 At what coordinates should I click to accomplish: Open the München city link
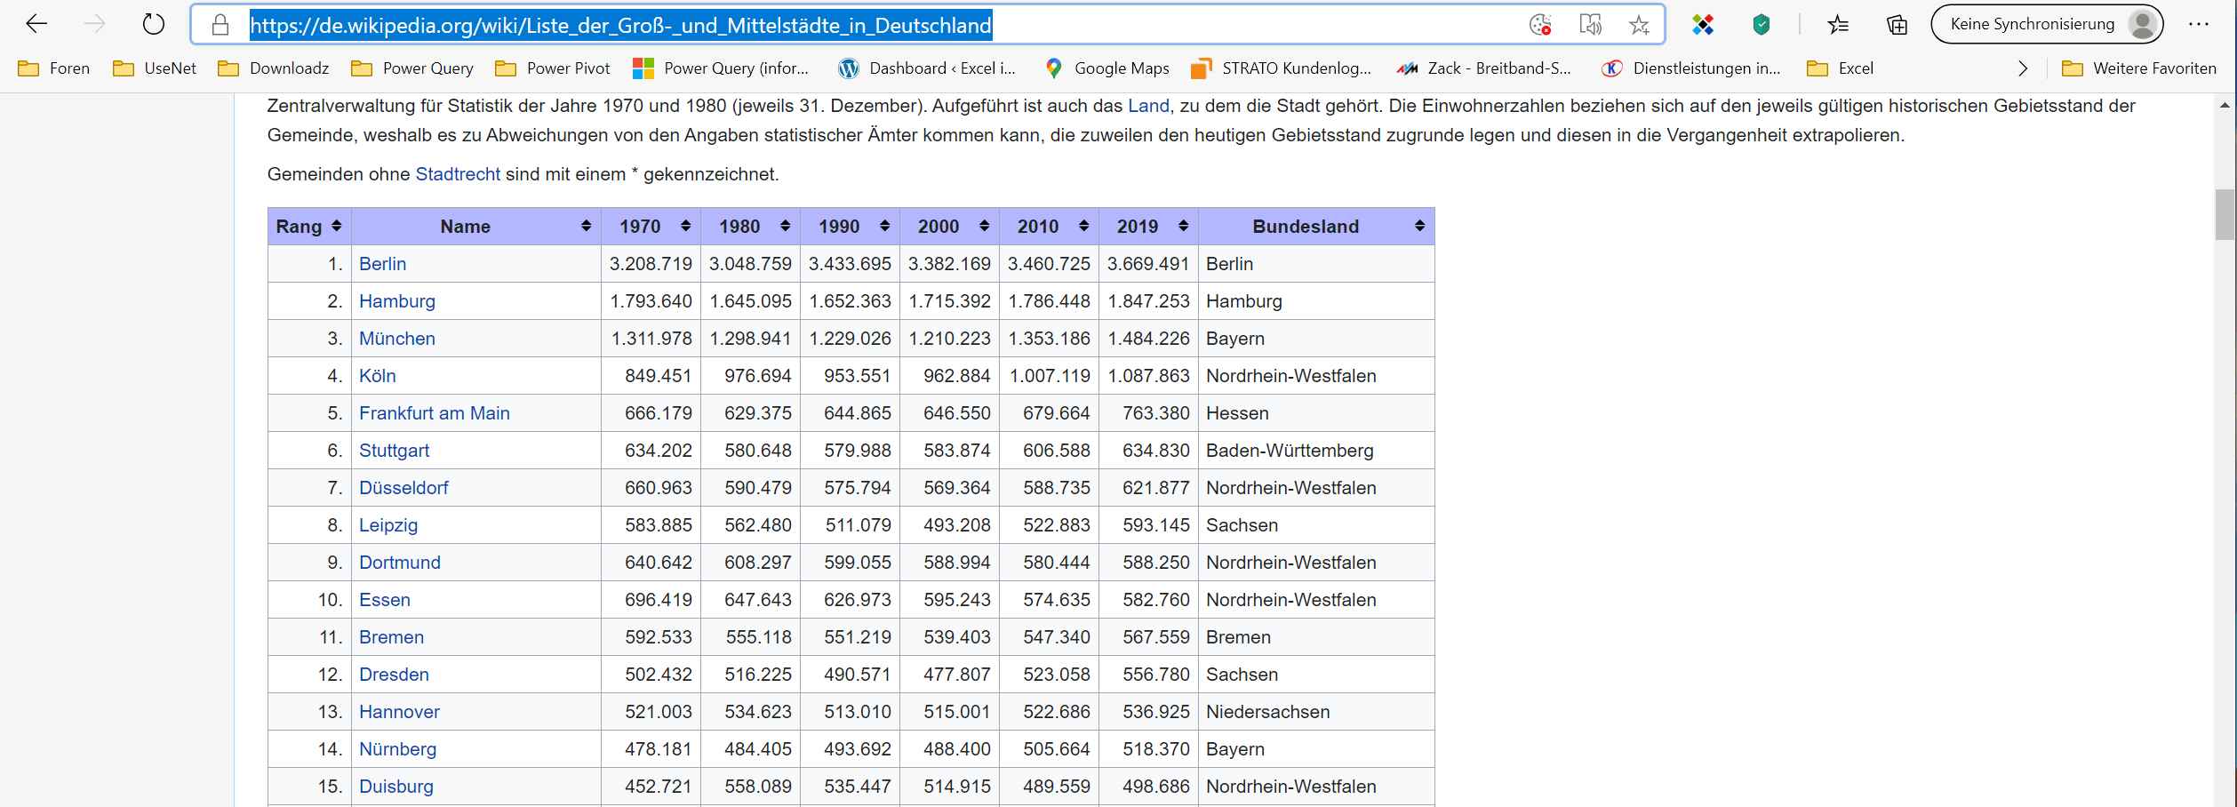tap(397, 339)
